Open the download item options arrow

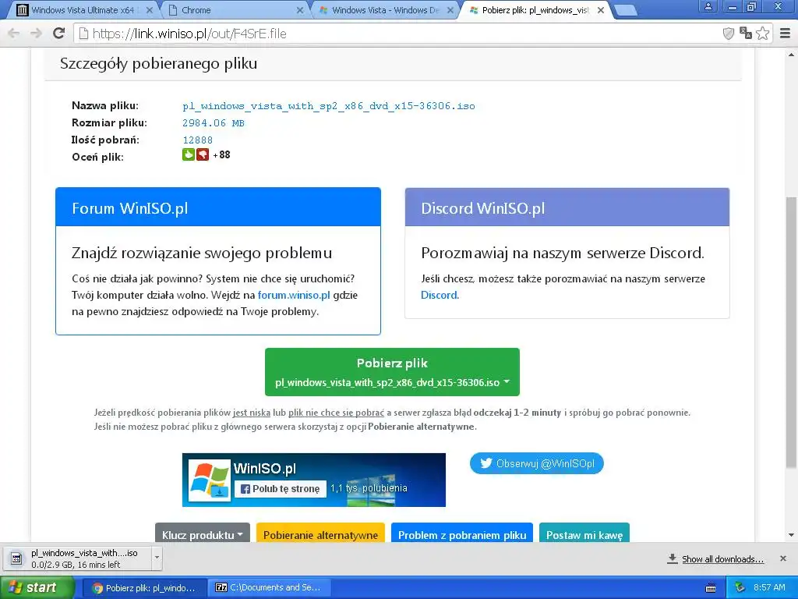tap(157, 558)
